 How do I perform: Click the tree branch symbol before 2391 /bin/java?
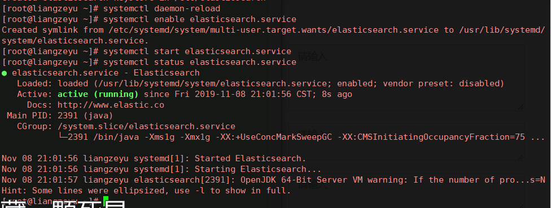tap(63, 137)
